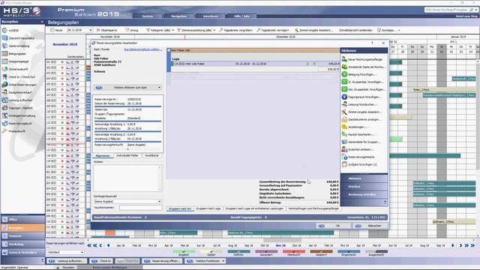The height and width of the screenshot is (270, 480).
Task: Open Rezeptionsverkauf in the sidebar
Action: [20, 92]
